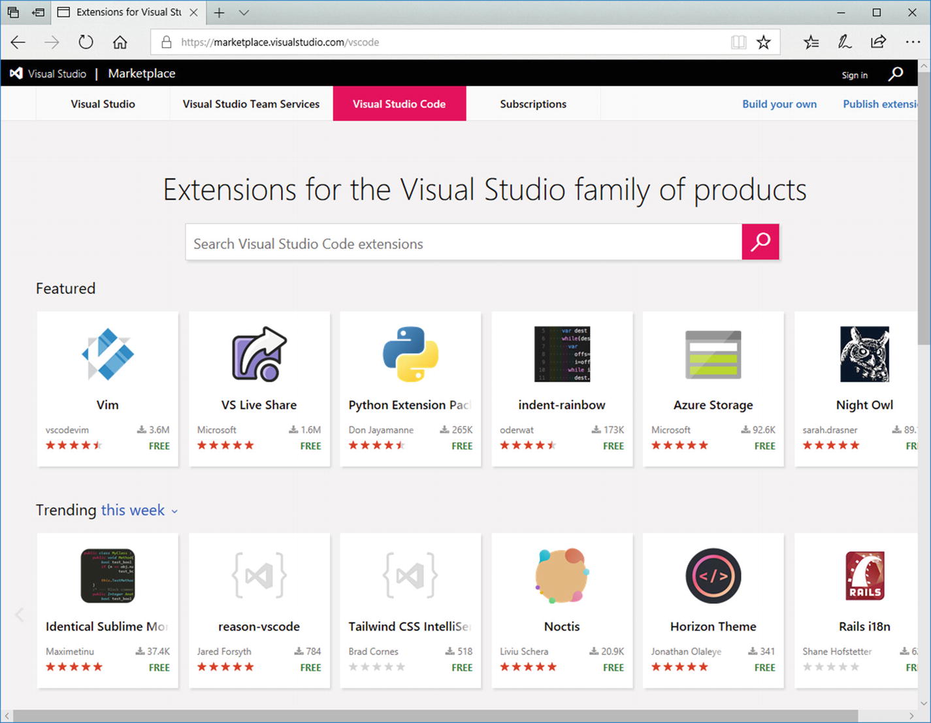Open the tab list chevron
This screenshot has width=931, height=723.
coord(244,12)
